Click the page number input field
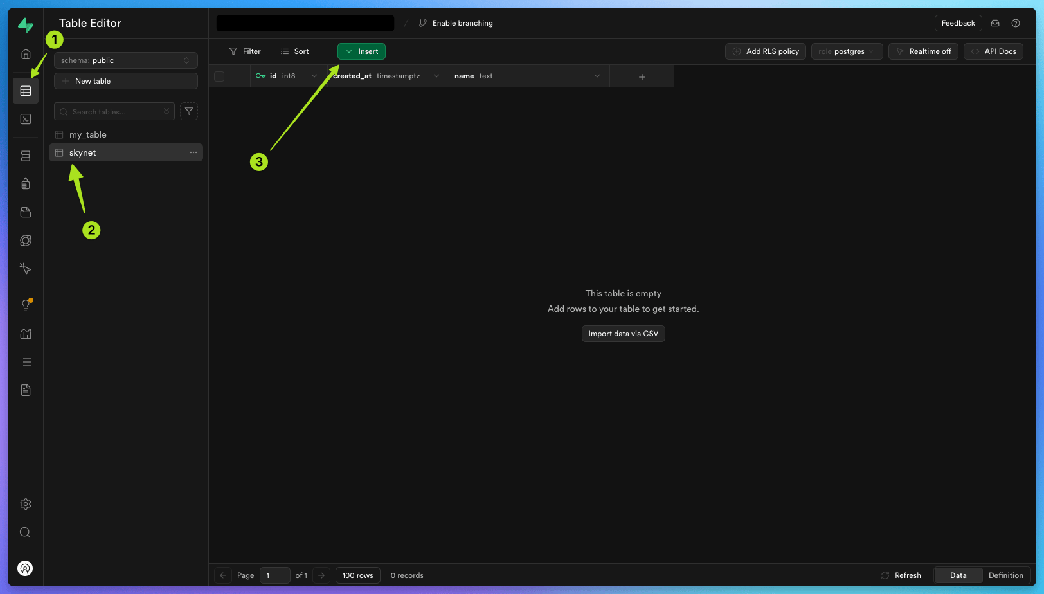1044x594 pixels. click(275, 575)
